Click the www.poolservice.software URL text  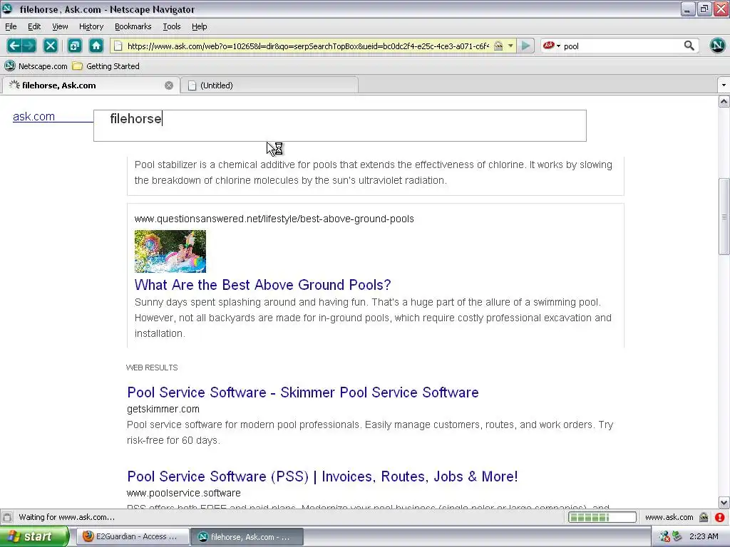(x=184, y=493)
